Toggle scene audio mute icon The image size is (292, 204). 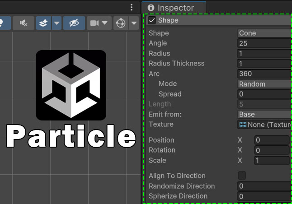click(24, 23)
